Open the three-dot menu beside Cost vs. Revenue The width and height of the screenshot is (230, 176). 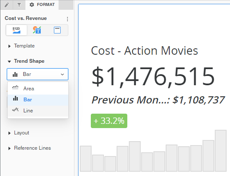click(x=67, y=19)
